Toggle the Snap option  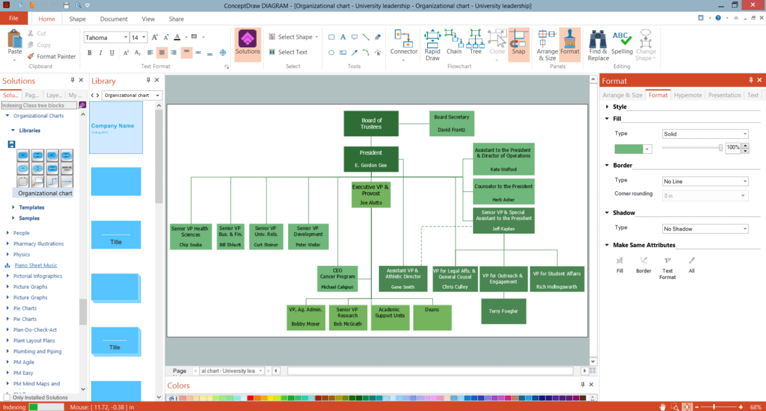[x=519, y=42]
